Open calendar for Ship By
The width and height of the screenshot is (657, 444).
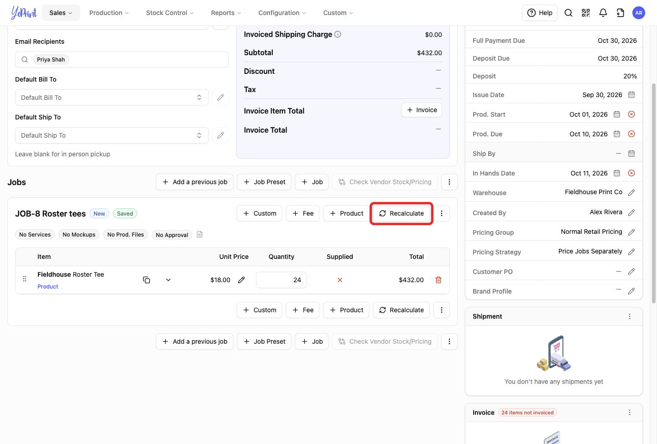(x=631, y=154)
